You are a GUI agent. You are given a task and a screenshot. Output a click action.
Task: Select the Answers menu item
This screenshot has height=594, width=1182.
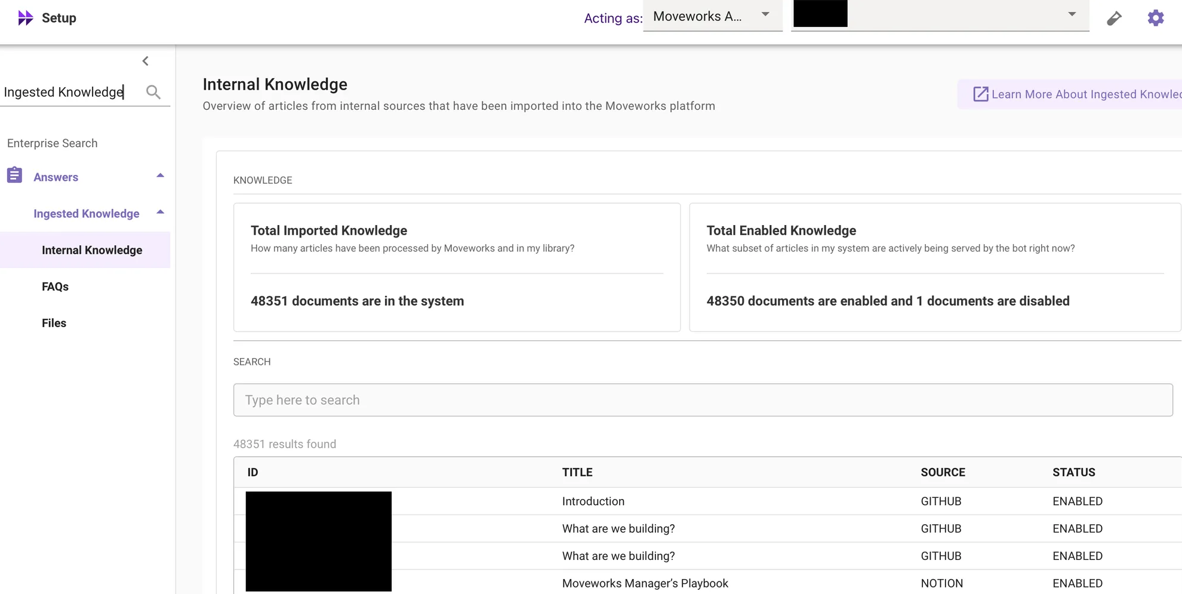coord(56,177)
